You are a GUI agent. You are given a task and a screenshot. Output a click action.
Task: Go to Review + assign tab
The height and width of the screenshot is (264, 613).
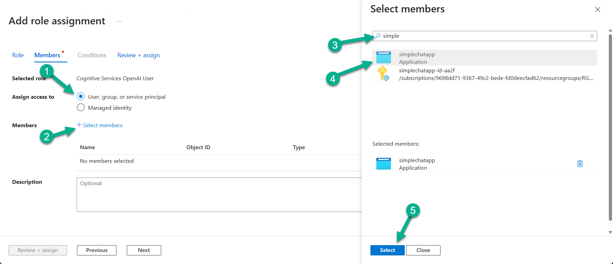138,55
